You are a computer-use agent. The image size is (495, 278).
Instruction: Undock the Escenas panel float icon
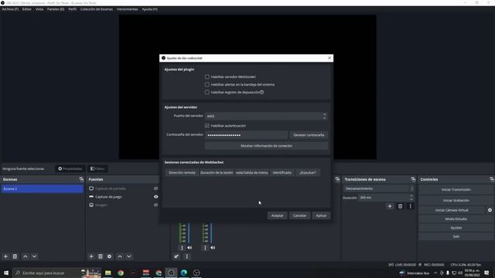tap(81, 179)
